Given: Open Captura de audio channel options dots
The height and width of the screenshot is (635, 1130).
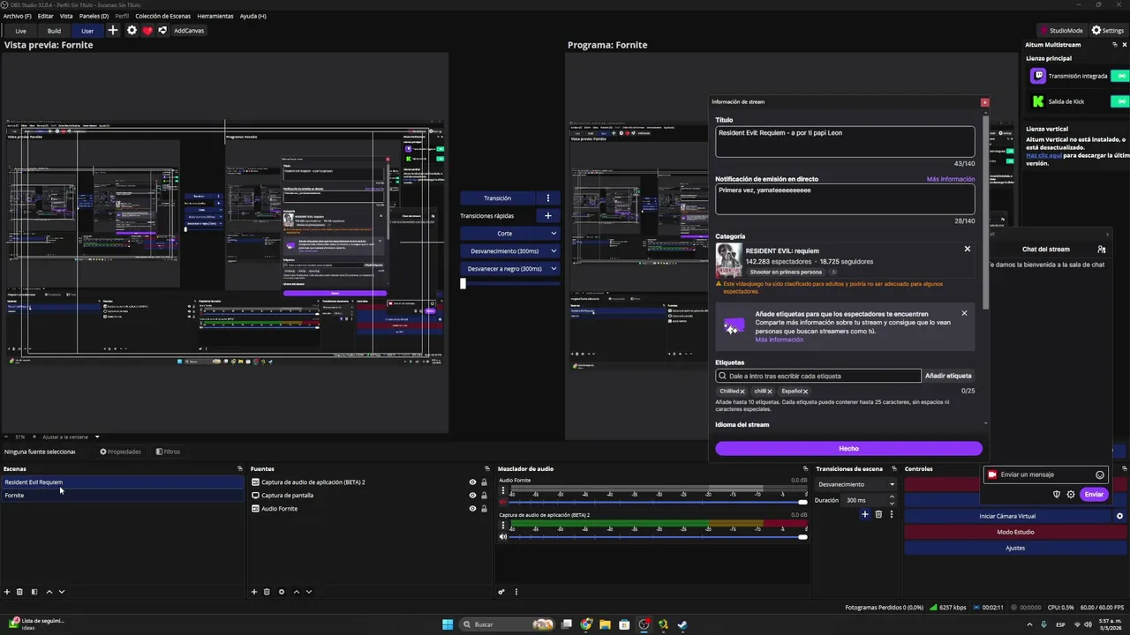Looking at the screenshot, I should tap(504, 525).
